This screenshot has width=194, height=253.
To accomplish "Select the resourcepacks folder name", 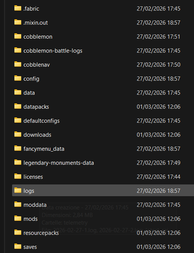I will pos(41,233).
